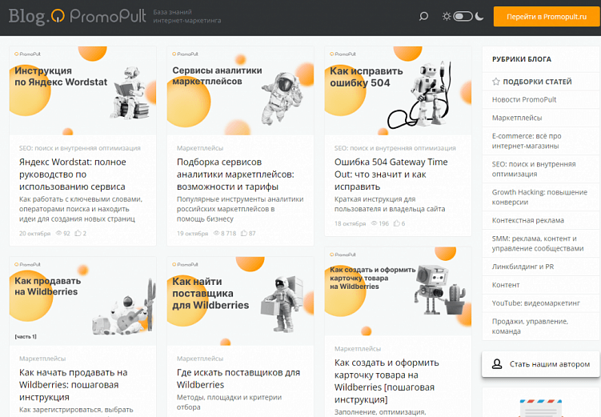Open the 'Как найти поставщика для Wildberries' thumbnail
601x417 pixels.
pos(240,301)
